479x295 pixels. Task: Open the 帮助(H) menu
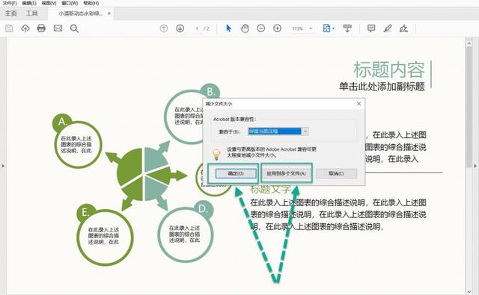coord(91,3)
